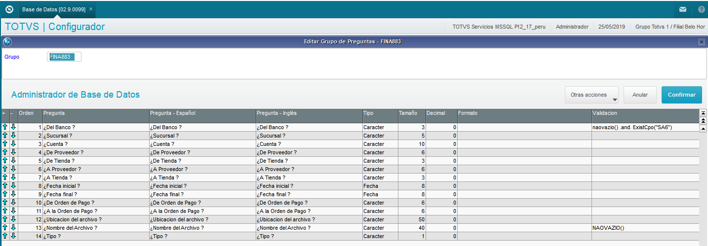
Task: Click the Pregunta - Inglés column header
Action: (309, 116)
